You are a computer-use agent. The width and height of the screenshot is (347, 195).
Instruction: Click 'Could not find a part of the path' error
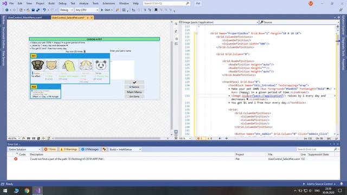click(x=67, y=159)
